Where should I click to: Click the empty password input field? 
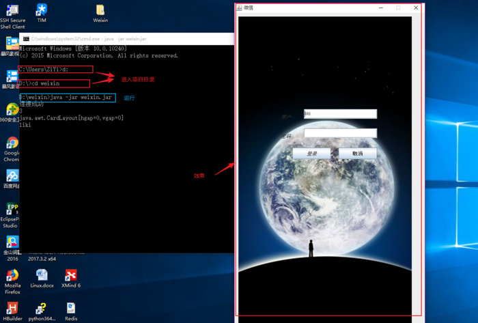tap(340, 133)
